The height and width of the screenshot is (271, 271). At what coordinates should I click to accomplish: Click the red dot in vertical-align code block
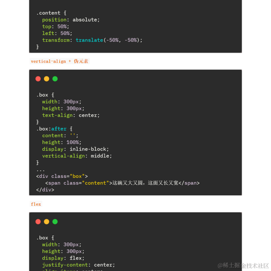pos(38,78)
